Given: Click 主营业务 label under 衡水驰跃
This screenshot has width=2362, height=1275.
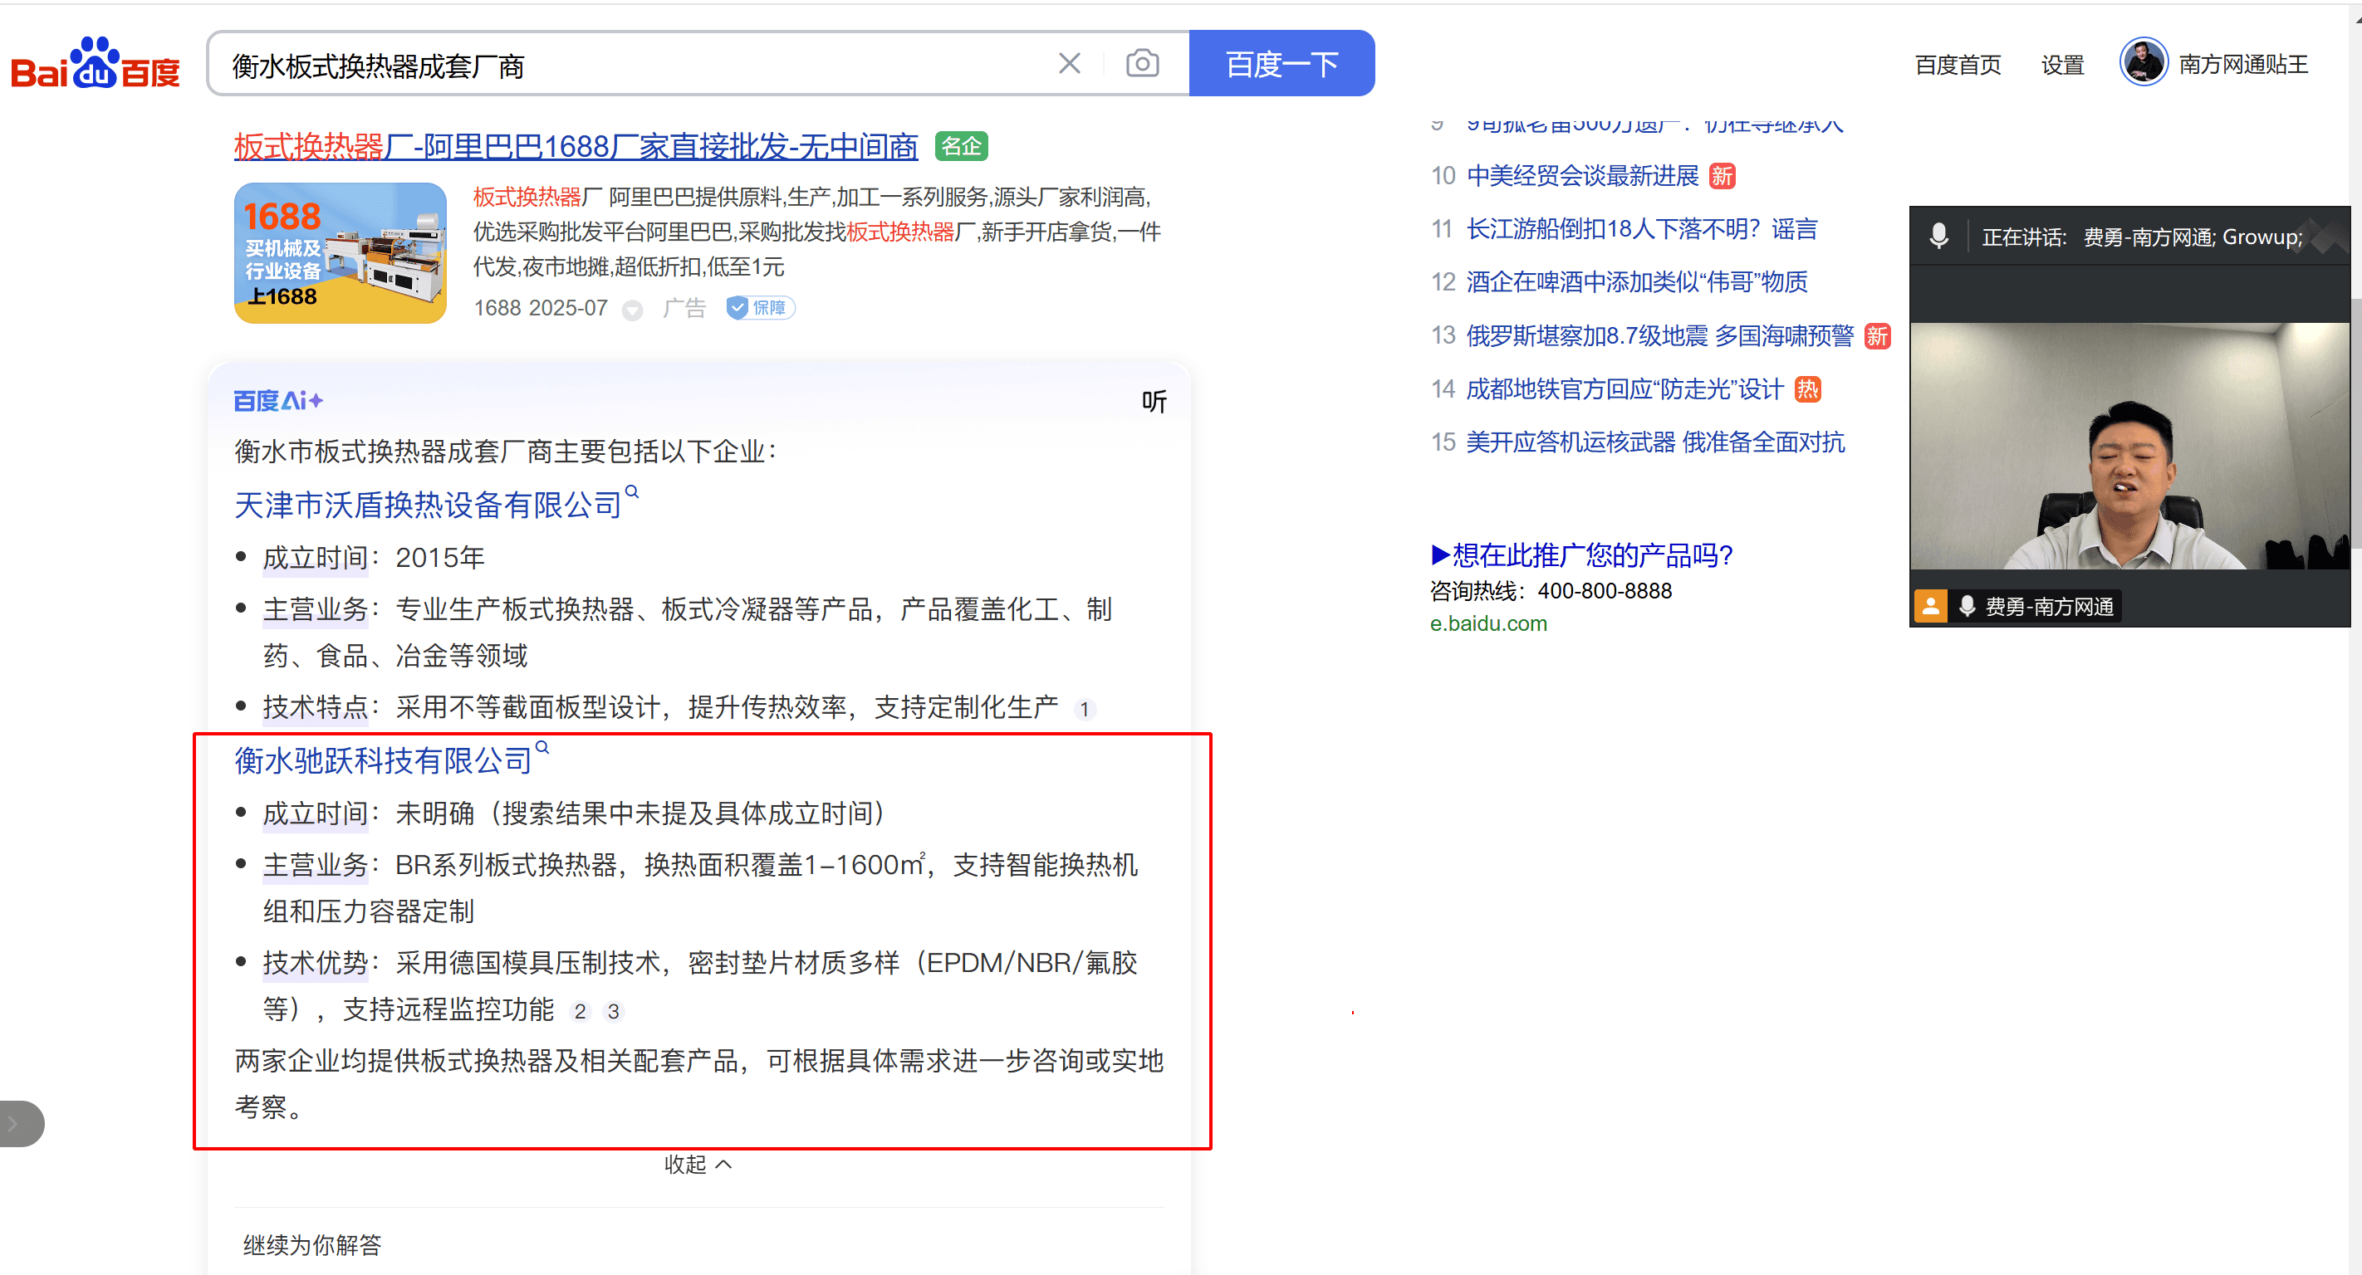Looking at the screenshot, I should (315, 864).
